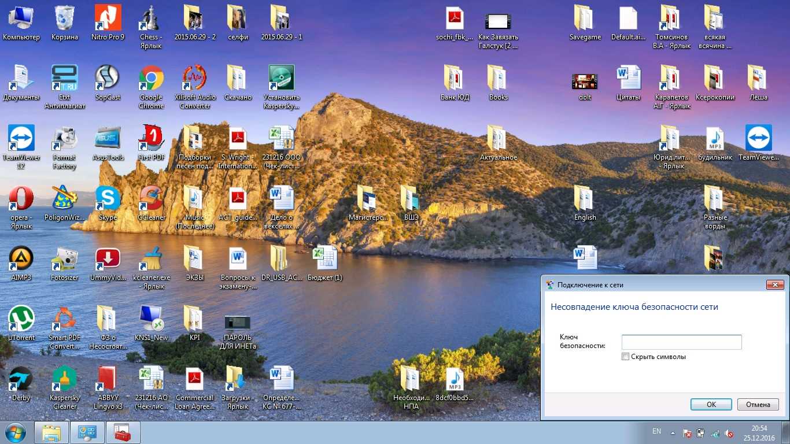The image size is (790, 444).
Task: Open the Fotosizer desktop icon
Action: click(64, 264)
